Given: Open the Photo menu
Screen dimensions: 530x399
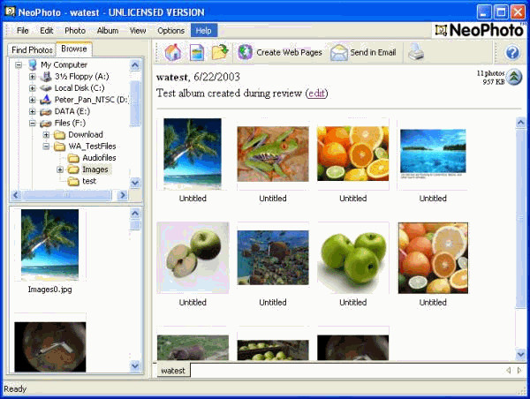Looking at the screenshot, I should coord(75,30).
